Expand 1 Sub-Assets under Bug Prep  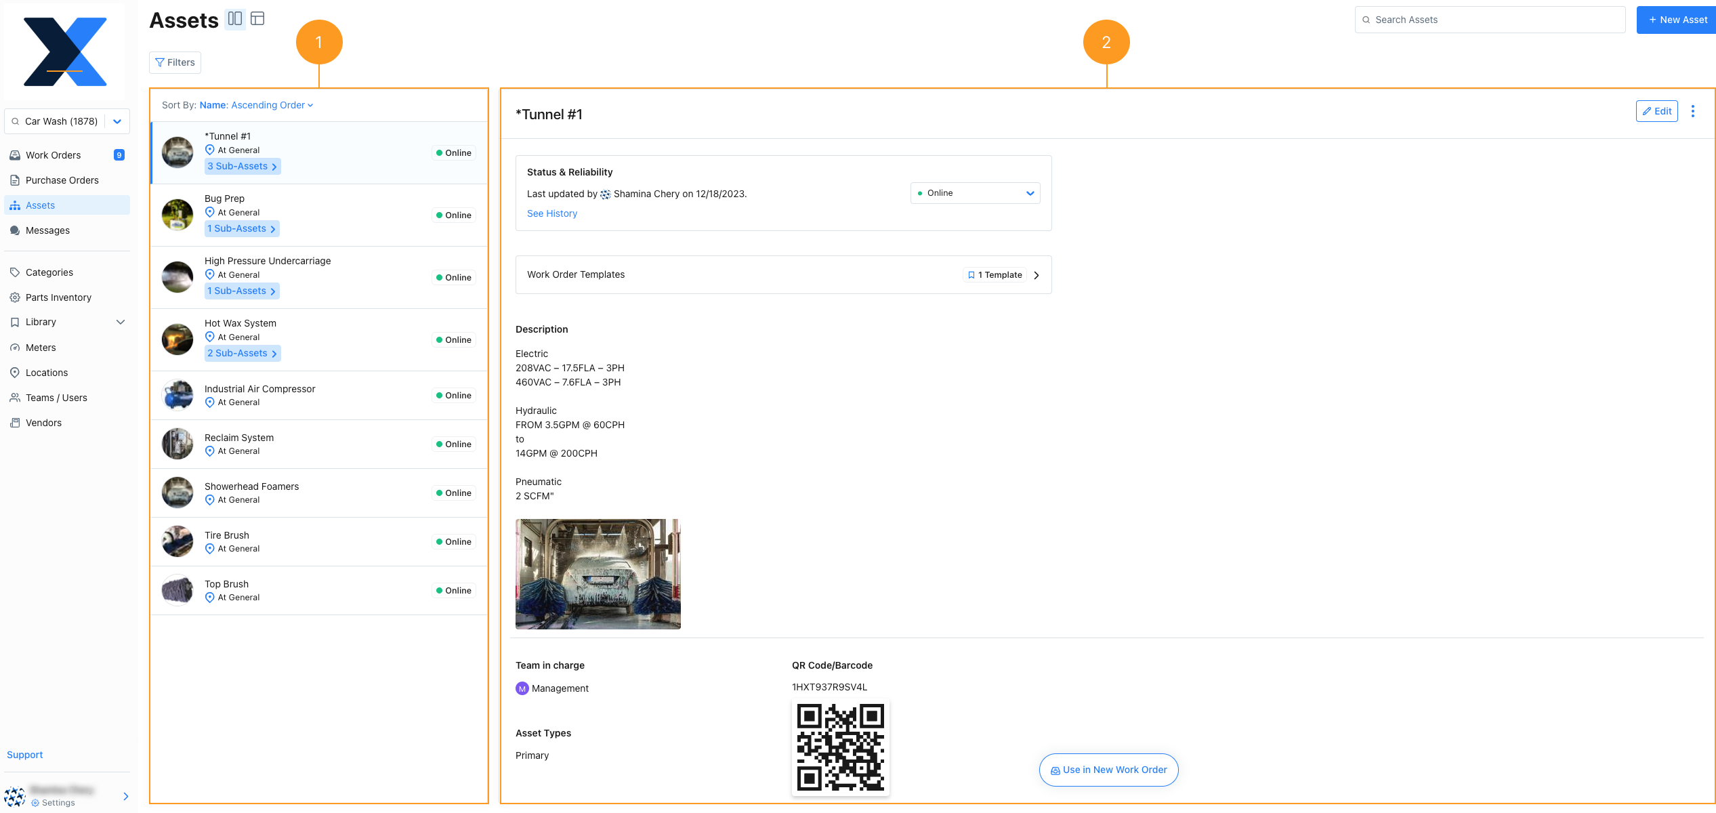tap(240, 228)
